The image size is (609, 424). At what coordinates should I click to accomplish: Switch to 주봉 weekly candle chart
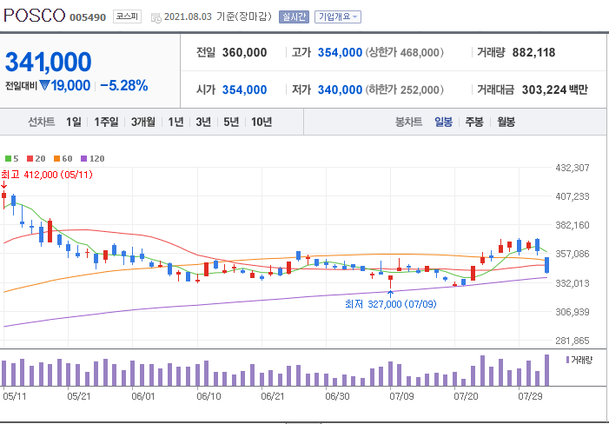click(474, 122)
